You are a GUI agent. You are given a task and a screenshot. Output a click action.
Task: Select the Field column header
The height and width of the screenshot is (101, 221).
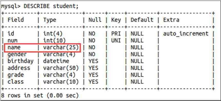[x=16, y=20]
